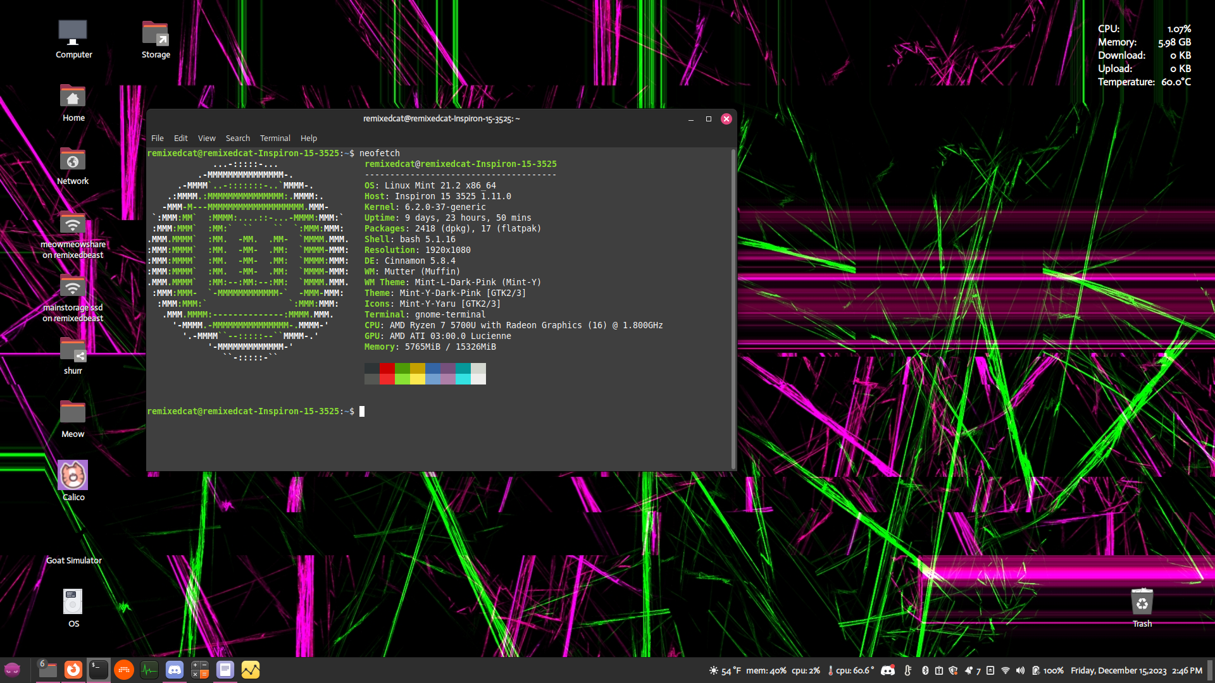The width and height of the screenshot is (1215, 683).
Task: Click the 'Memory: 5765MiB / 15326MiB' line
Action: click(x=430, y=347)
